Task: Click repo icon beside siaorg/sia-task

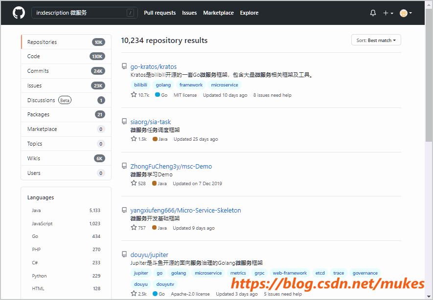Action: tap(125, 121)
